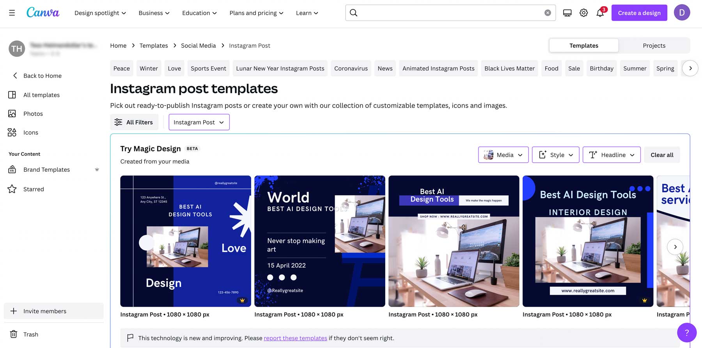The width and height of the screenshot is (702, 348).
Task: Open the help question mark button
Action: coord(686,332)
